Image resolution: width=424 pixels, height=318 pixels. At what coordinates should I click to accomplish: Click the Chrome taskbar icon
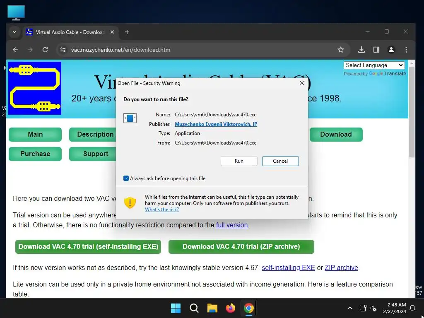[x=248, y=308]
